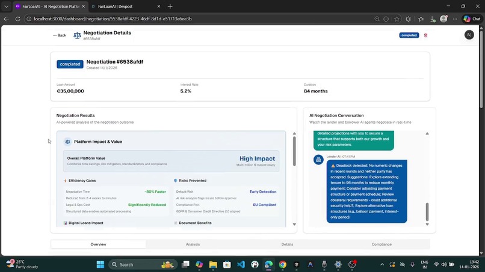485x272 pixels.
Task: Open weather widget showing 25°C
Action: [x=22, y=264]
